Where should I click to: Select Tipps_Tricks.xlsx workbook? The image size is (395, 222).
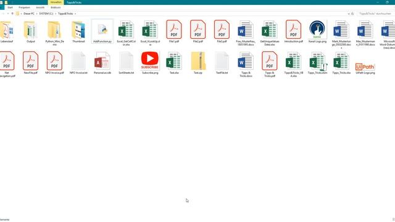coord(341,63)
